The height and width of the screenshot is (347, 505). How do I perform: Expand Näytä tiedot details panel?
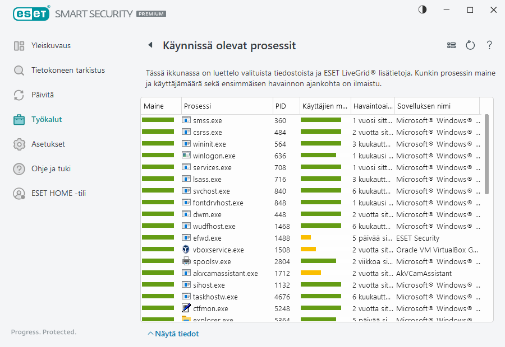(173, 334)
